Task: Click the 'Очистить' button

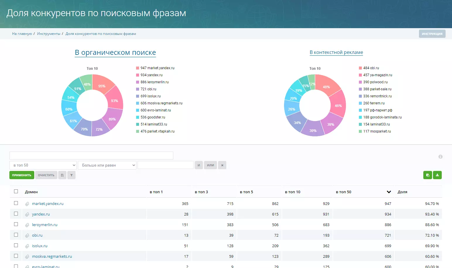Action: coord(46,175)
